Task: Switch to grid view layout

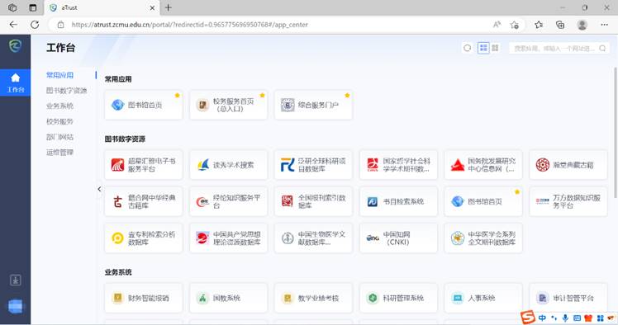Action: tap(495, 48)
